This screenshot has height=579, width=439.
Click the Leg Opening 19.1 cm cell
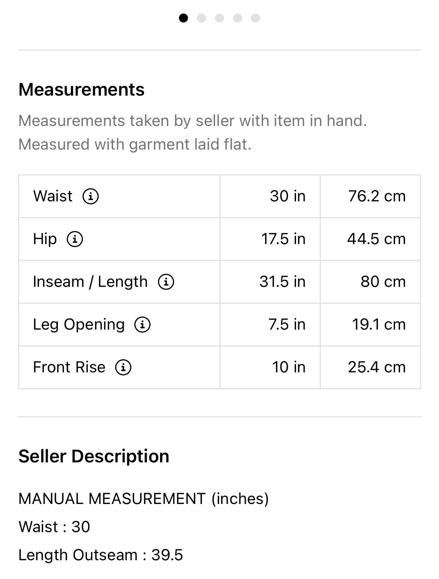[x=370, y=324]
